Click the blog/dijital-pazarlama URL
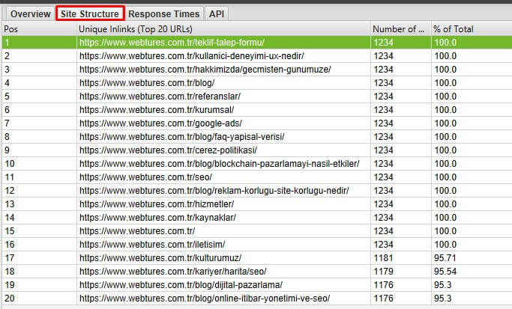 click(181, 285)
